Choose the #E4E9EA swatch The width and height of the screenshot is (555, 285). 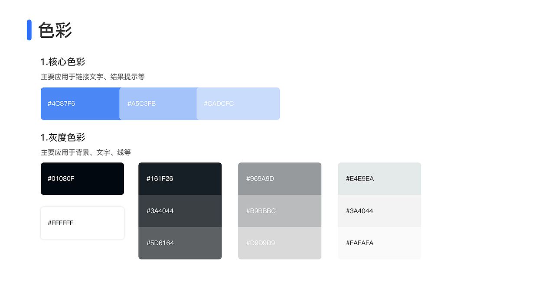(x=379, y=178)
